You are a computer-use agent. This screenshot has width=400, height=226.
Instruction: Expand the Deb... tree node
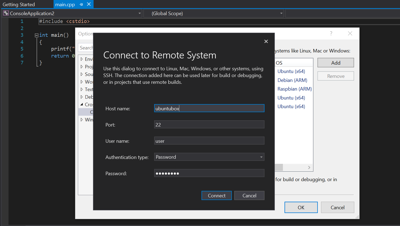tap(82, 97)
